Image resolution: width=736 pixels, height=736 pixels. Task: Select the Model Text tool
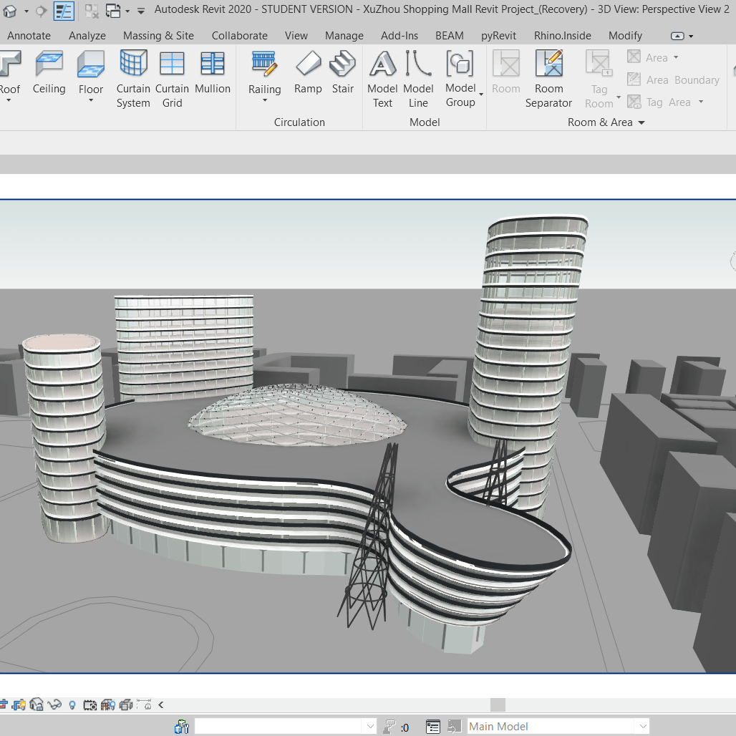pyautogui.click(x=382, y=79)
